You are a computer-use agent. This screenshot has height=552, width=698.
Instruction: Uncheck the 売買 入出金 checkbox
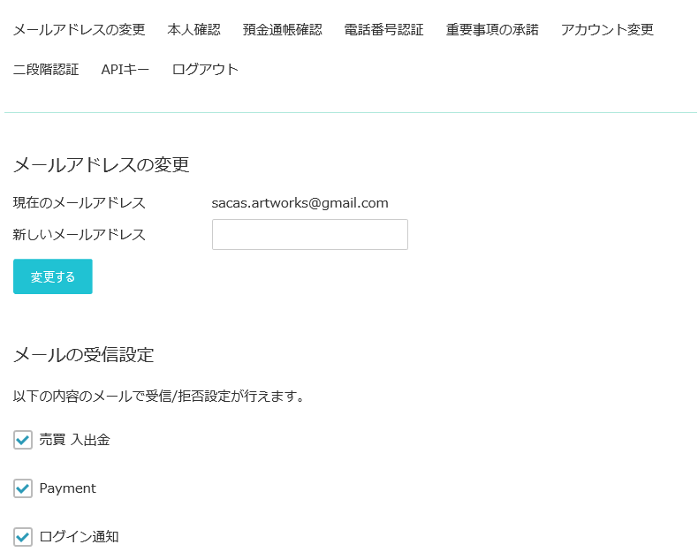coord(23,440)
